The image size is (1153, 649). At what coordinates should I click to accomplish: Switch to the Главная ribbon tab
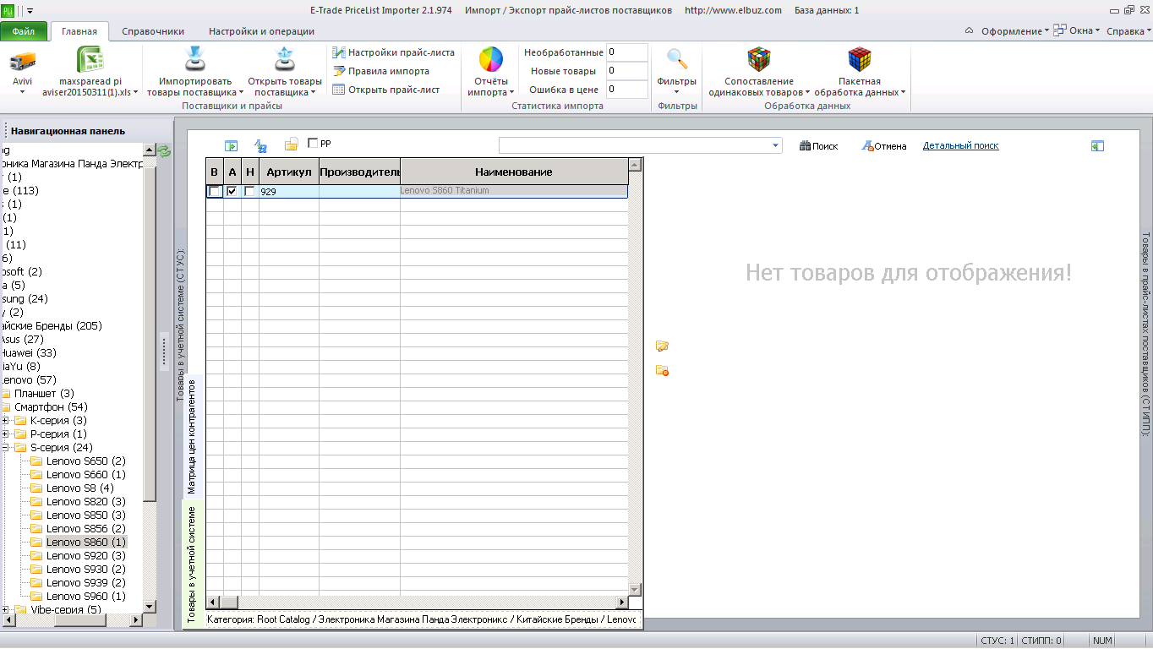click(x=79, y=31)
